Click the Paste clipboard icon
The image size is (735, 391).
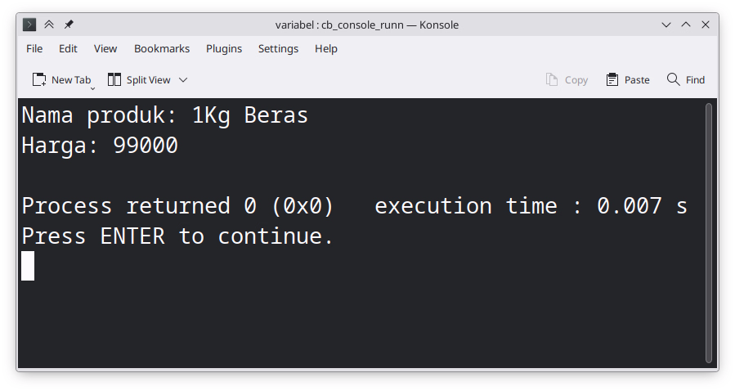(612, 79)
